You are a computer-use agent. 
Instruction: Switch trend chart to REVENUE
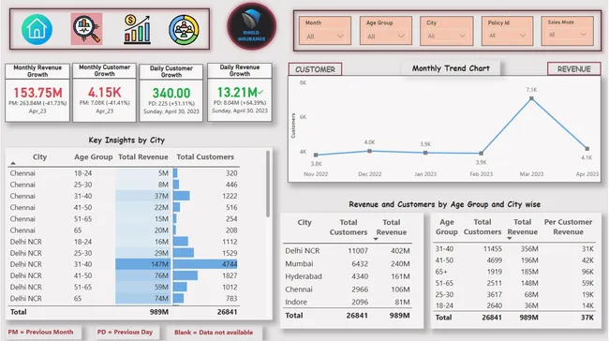[x=574, y=69]
